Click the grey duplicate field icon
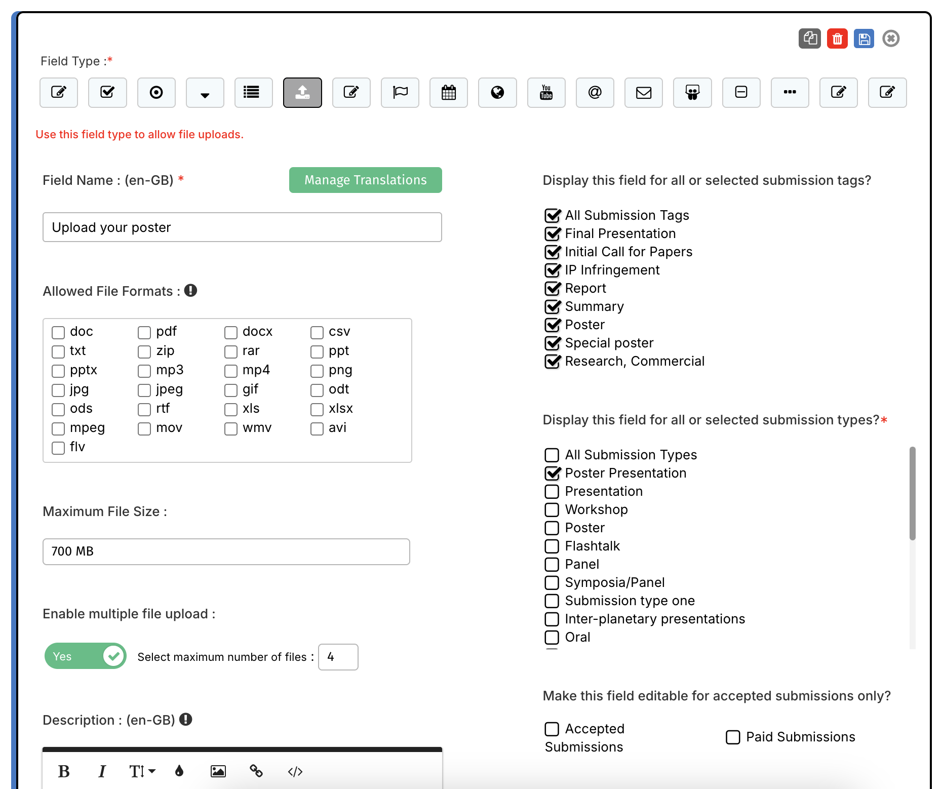Screen dimensions: 942x789 [x=809, y=39]
